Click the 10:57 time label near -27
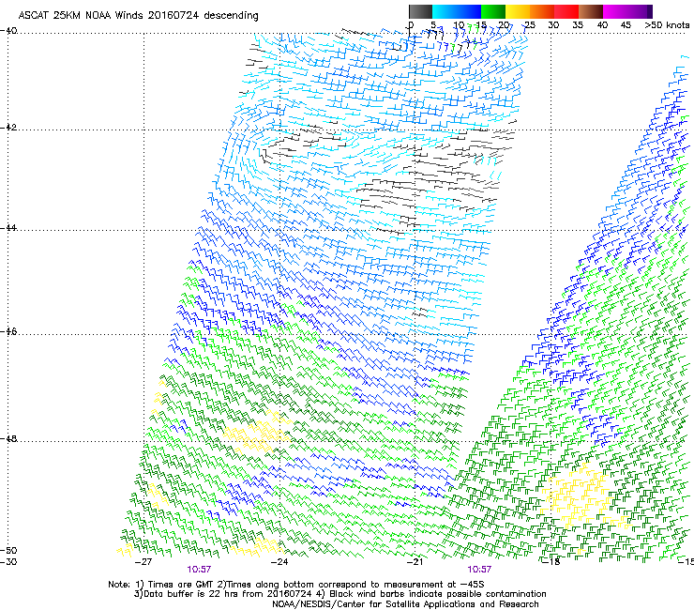694x610 pixels. 199,570
